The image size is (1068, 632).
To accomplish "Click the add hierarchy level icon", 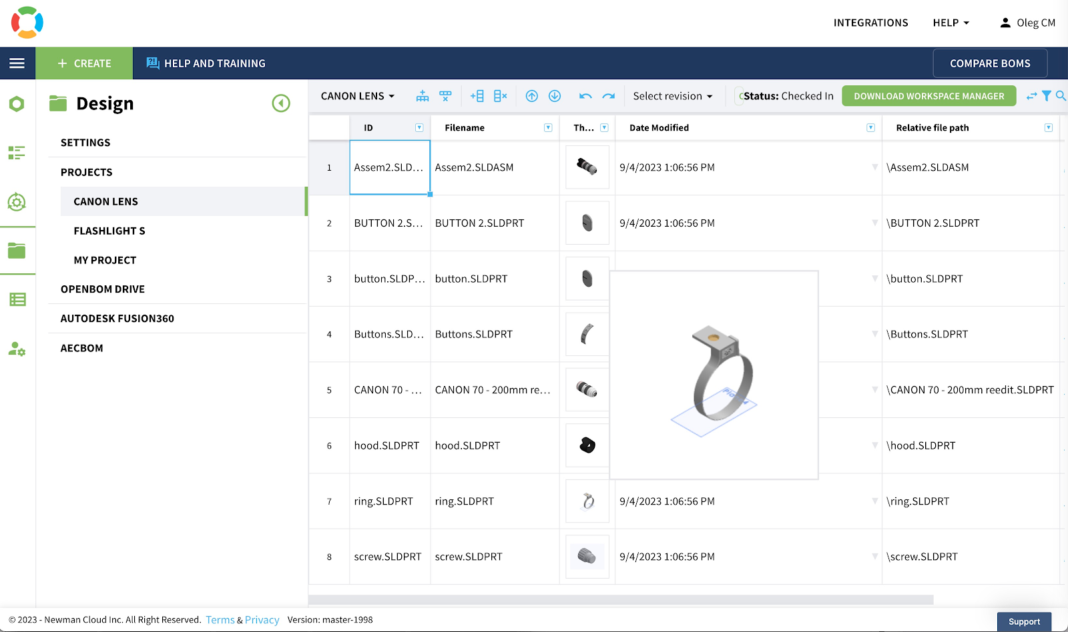I will pos(423,96).
